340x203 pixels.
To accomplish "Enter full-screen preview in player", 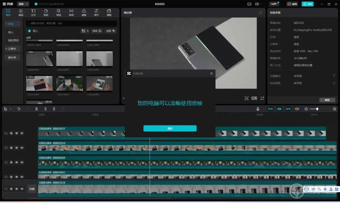I will click(262, 98).
